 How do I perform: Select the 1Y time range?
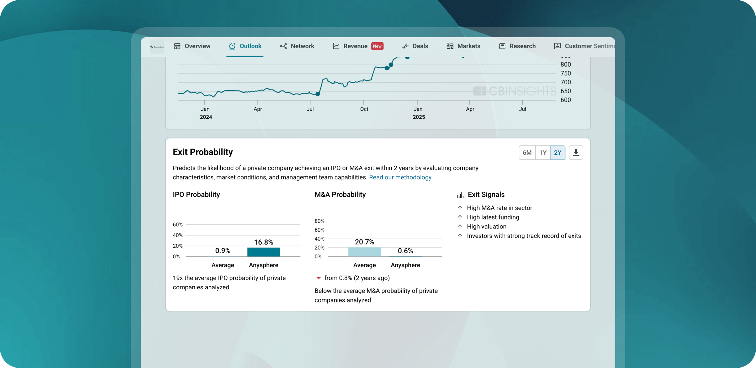pos(543,153)
